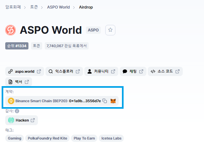
Task: Click the 태그: label
Action: [x=9, y=130]
